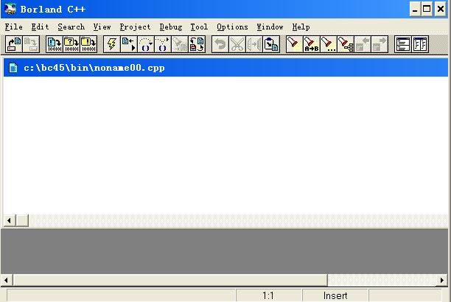Open the Edit menu
The height and width of the screenshot is (302, 451).
(x=40, y=27)
